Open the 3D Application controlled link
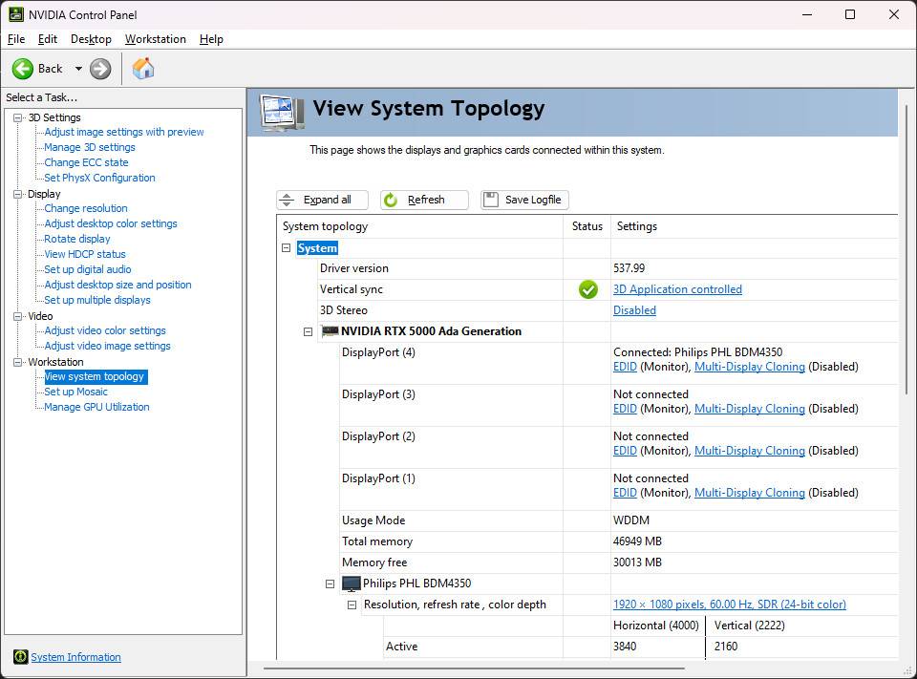 tap(676, 289)
